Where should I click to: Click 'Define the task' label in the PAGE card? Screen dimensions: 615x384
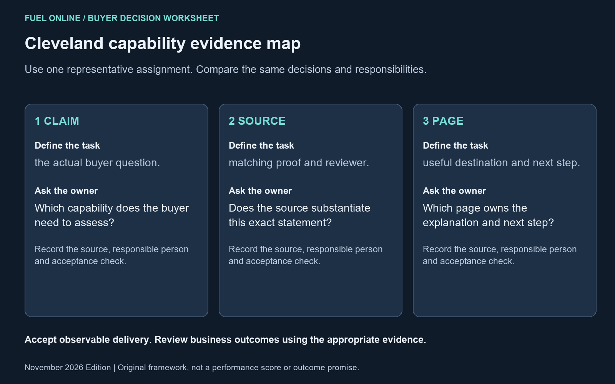(455, 146)
